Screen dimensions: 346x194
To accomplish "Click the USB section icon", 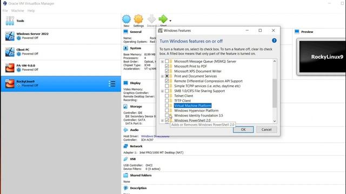I will tap(125, 159).
